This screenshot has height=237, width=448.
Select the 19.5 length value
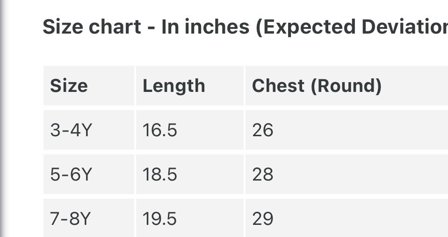pos(160,219)
